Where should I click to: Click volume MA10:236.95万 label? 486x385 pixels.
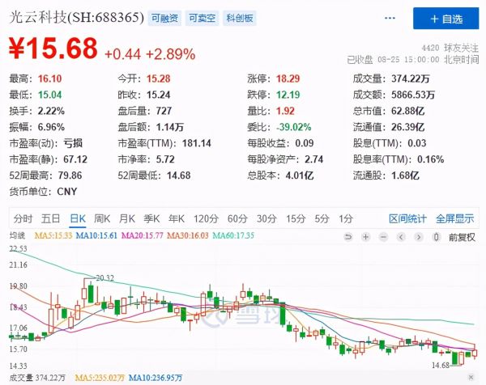(156, 378)
